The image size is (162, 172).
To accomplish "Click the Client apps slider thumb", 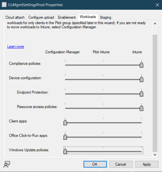I will 65,122.
